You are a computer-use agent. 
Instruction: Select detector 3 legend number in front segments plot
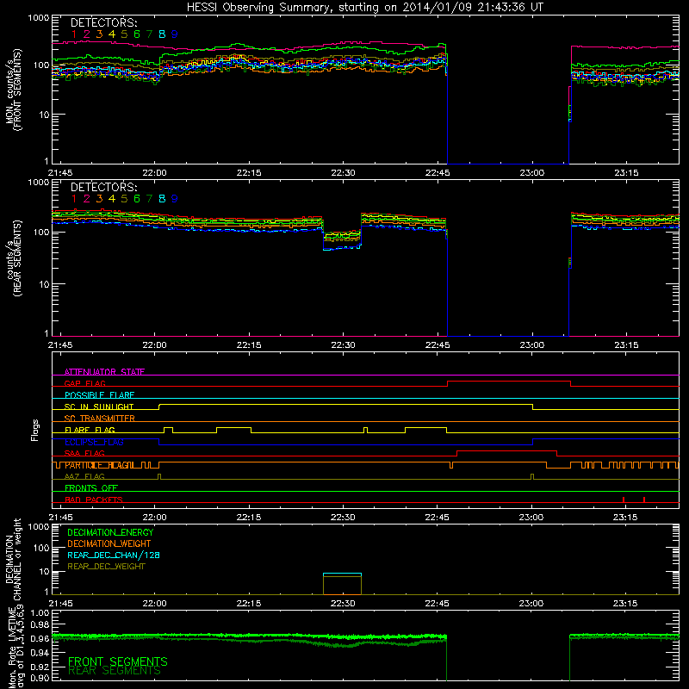[99, 34]
